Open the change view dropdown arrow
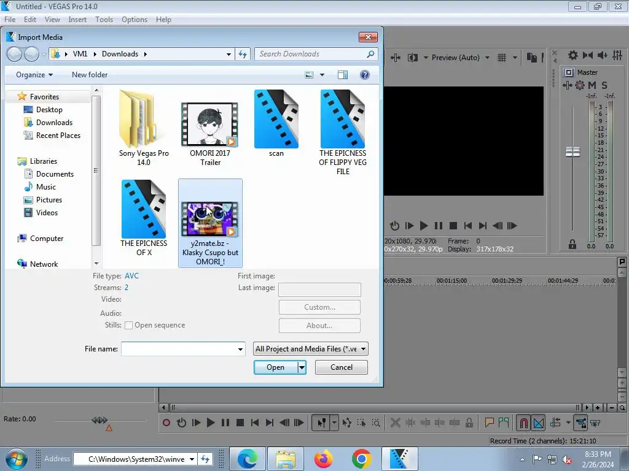629x471 pixels. tap(322, 75)
